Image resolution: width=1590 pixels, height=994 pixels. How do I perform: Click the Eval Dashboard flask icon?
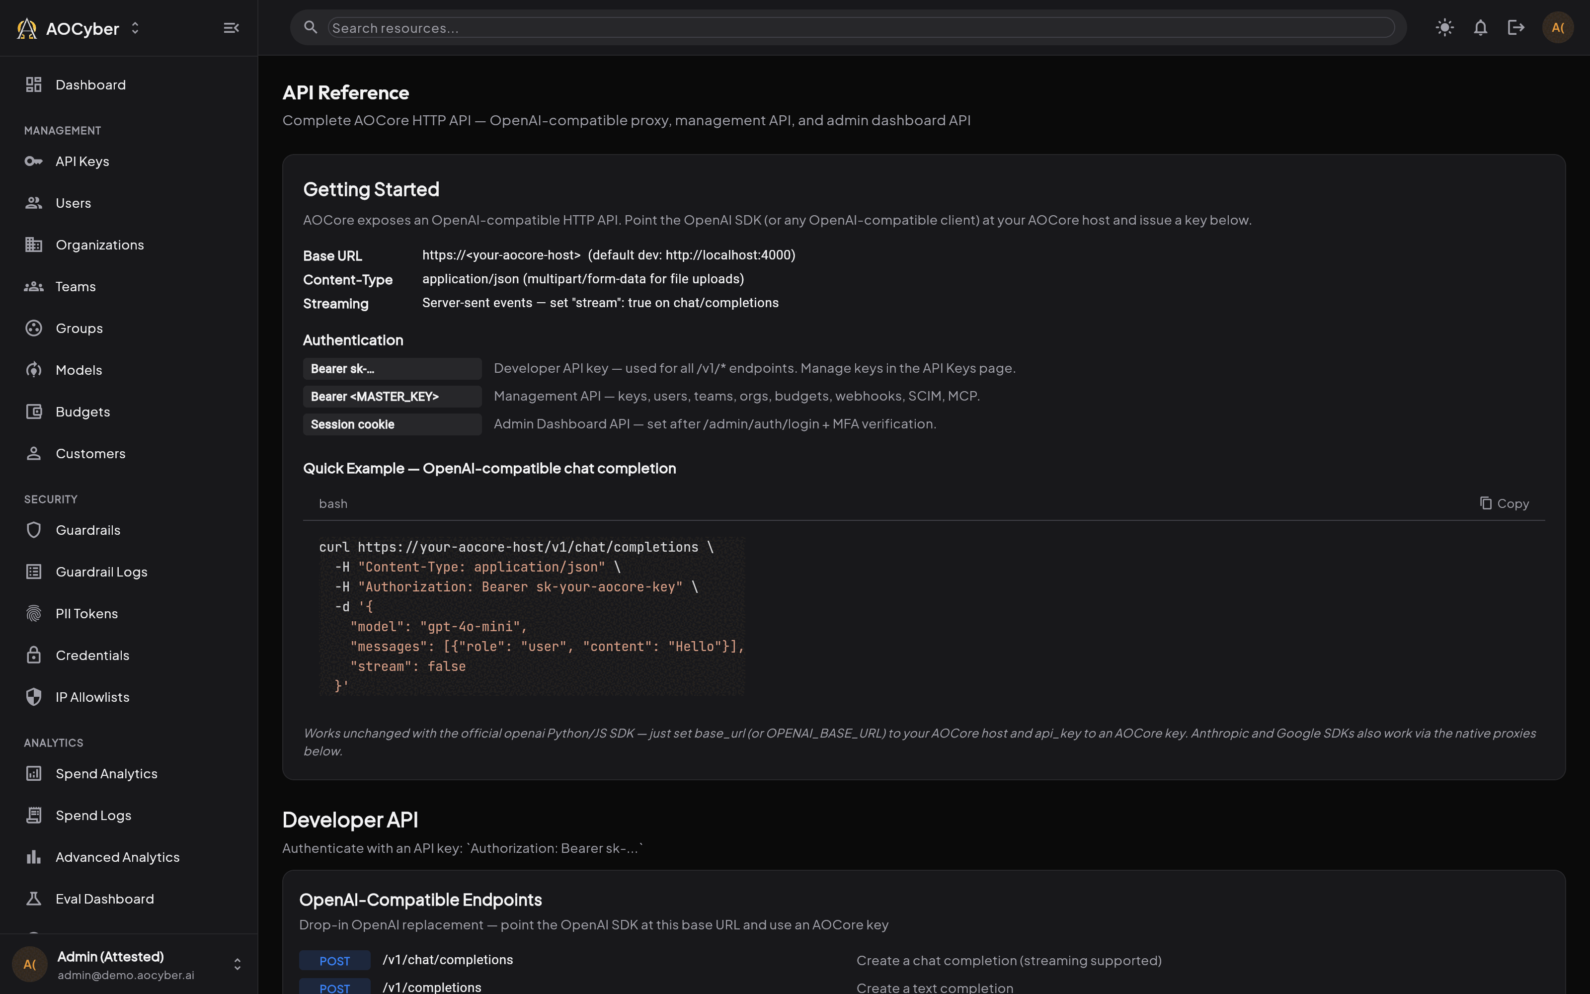[33, 899]
